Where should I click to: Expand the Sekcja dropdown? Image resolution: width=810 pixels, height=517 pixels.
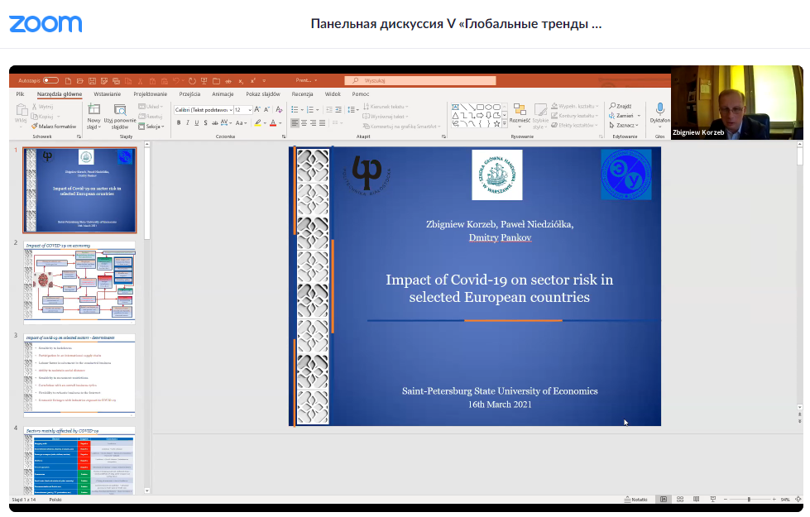pos(155,127)
